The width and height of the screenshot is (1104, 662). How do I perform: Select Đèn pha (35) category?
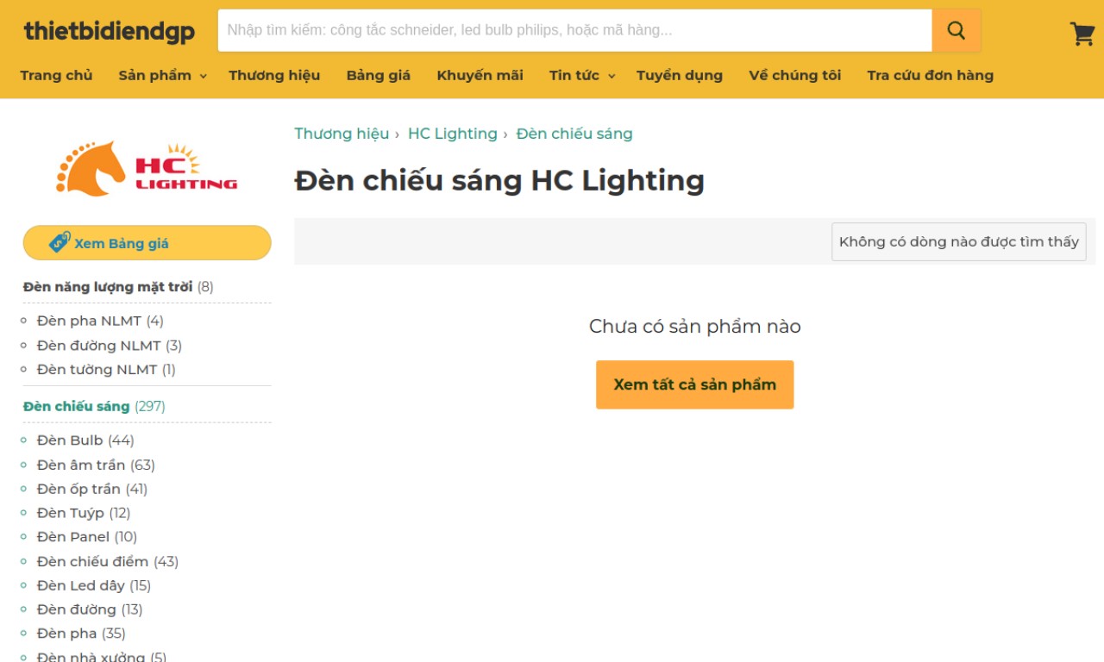click(81, 634)
